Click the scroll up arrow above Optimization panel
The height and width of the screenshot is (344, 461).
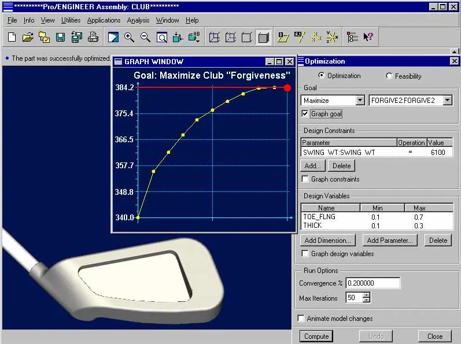coord(455,51)
